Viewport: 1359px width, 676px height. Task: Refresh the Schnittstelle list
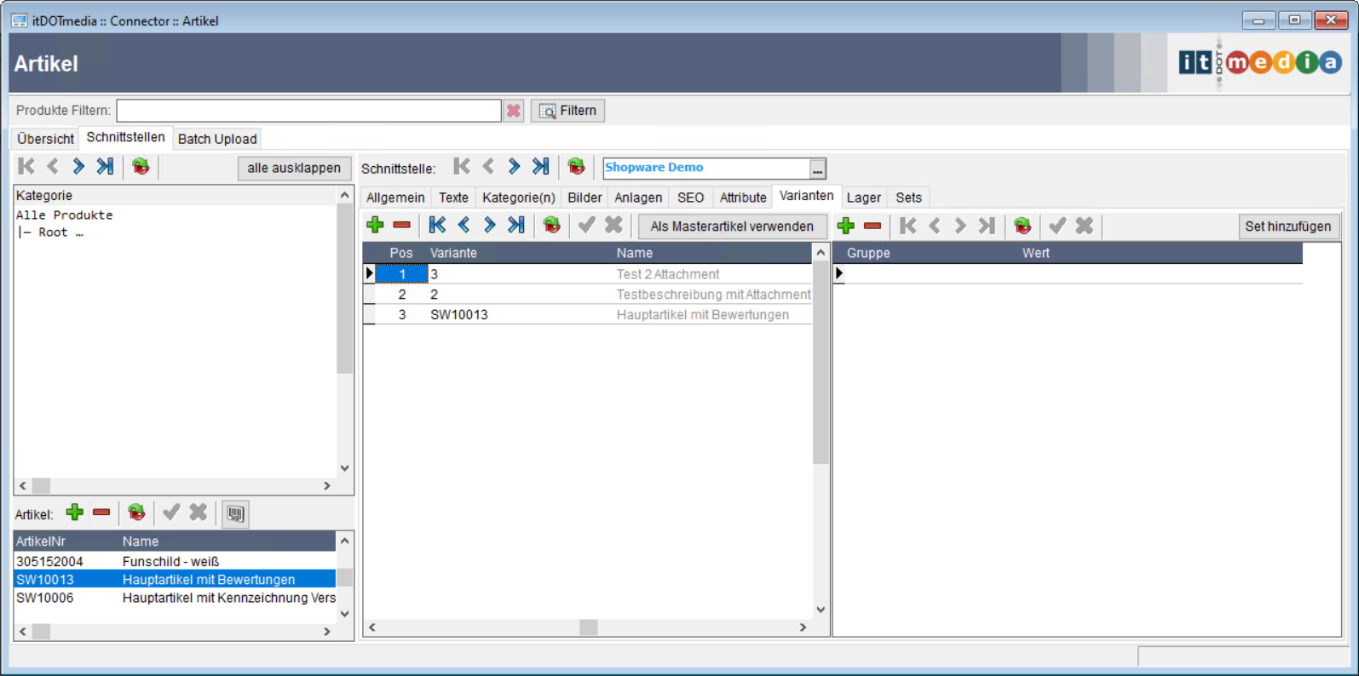(576, 167)
